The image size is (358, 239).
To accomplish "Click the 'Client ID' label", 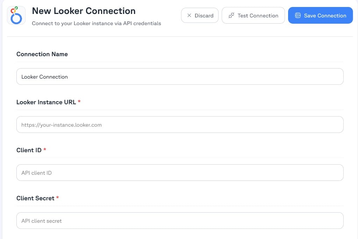I will (29, 150).
